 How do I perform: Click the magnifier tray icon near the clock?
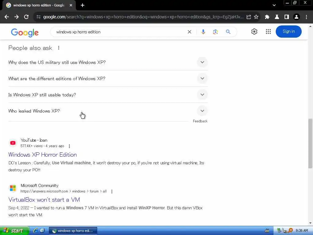[290, 231]
